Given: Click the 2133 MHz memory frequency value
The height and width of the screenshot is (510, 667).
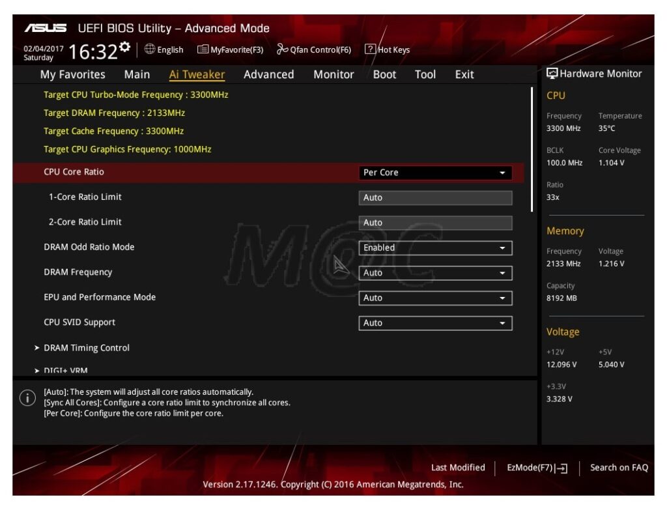Looking at the screenshot, I should tap(563, 264).
